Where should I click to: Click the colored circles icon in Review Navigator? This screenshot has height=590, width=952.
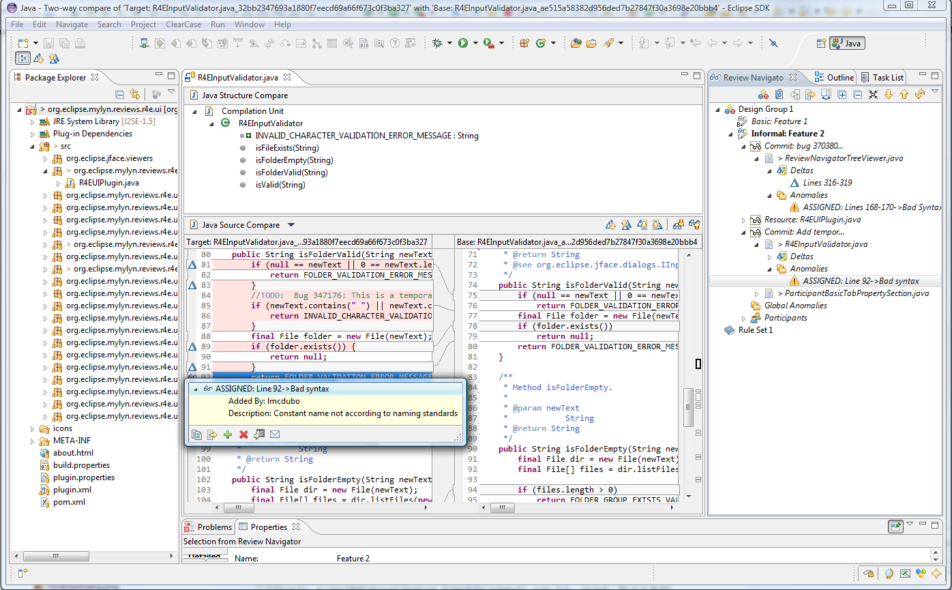[x=764, y=94]
